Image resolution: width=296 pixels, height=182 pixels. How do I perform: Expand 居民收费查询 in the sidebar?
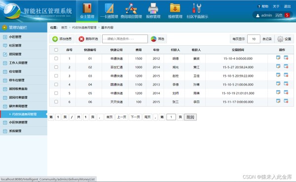24,89
